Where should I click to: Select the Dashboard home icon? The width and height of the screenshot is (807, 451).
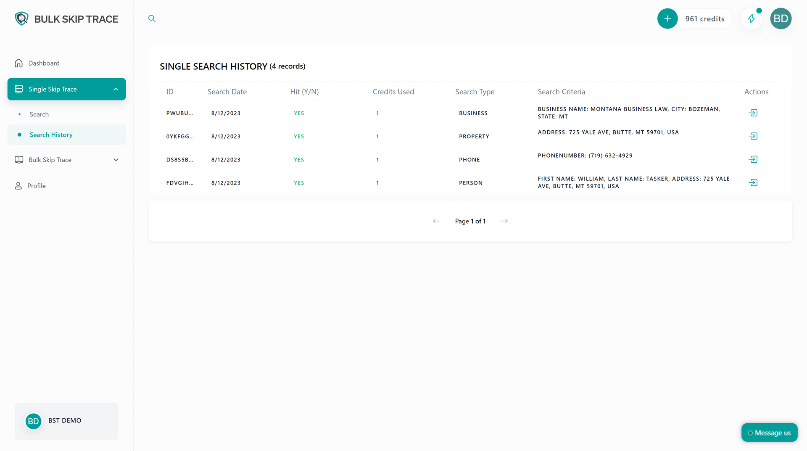point(18,63)
